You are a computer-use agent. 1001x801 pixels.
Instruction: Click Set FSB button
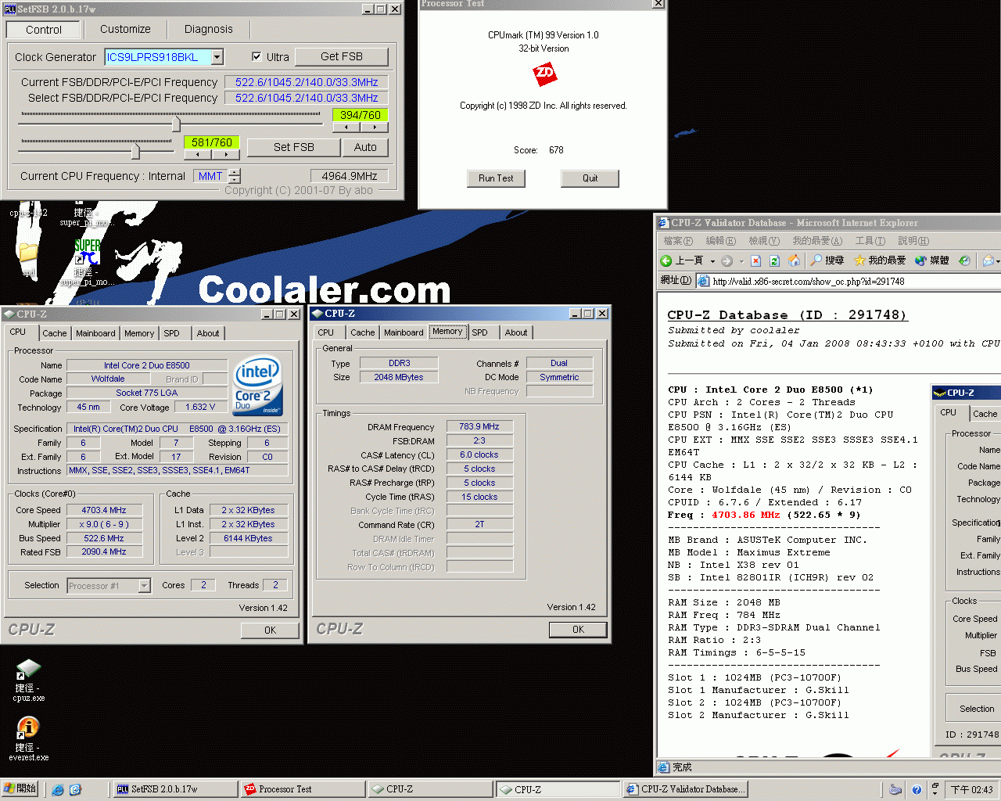coord(294,147)
